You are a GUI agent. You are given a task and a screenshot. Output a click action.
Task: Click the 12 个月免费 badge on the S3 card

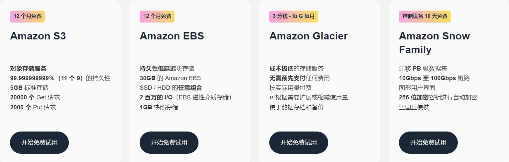(27, 16)
